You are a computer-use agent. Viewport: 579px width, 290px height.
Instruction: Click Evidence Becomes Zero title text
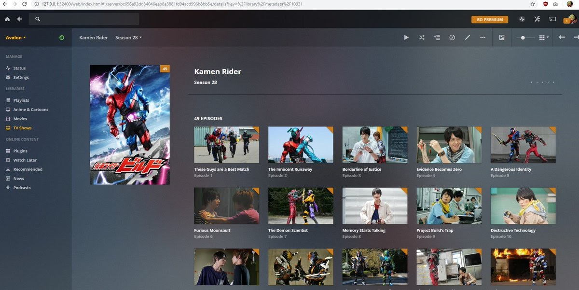439,169
